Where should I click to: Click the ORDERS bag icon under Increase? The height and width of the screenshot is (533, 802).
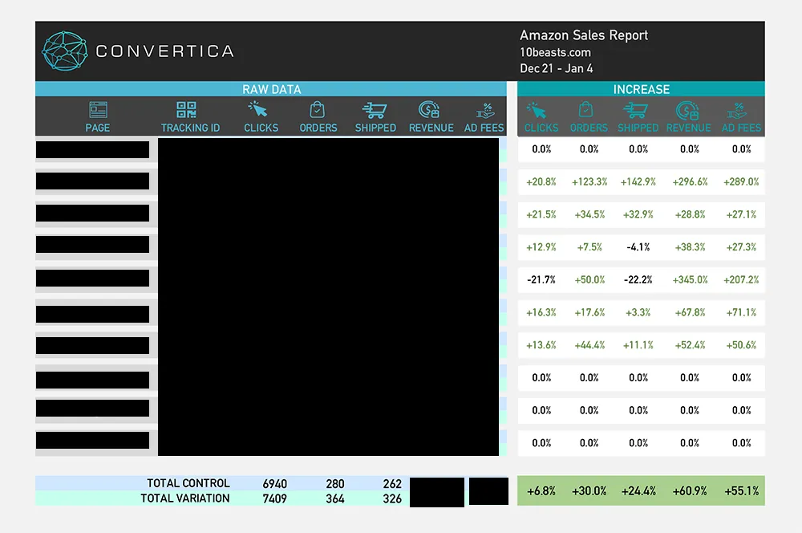click(x=585, y=109)
